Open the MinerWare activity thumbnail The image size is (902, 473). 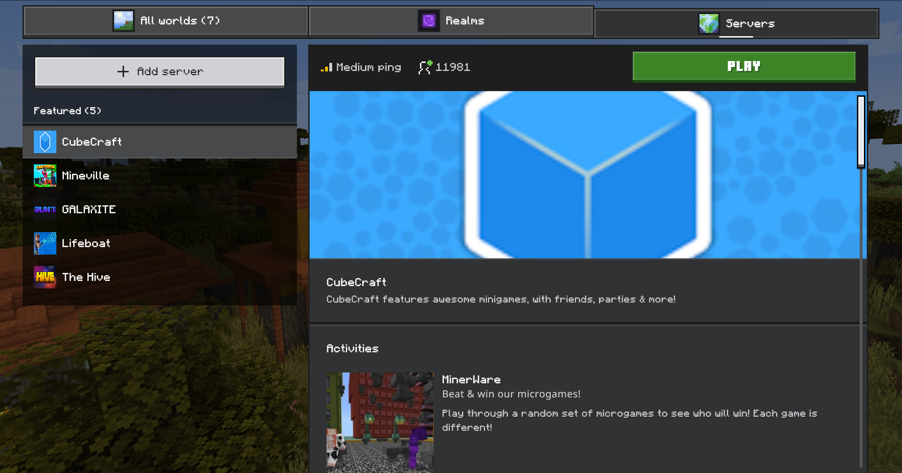point(380,423)
